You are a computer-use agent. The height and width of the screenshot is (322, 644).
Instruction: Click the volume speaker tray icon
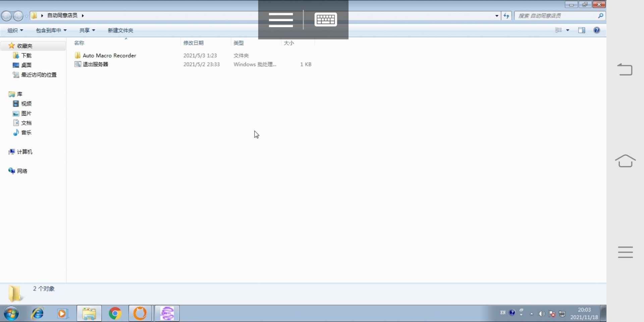[x=541, y=314]
